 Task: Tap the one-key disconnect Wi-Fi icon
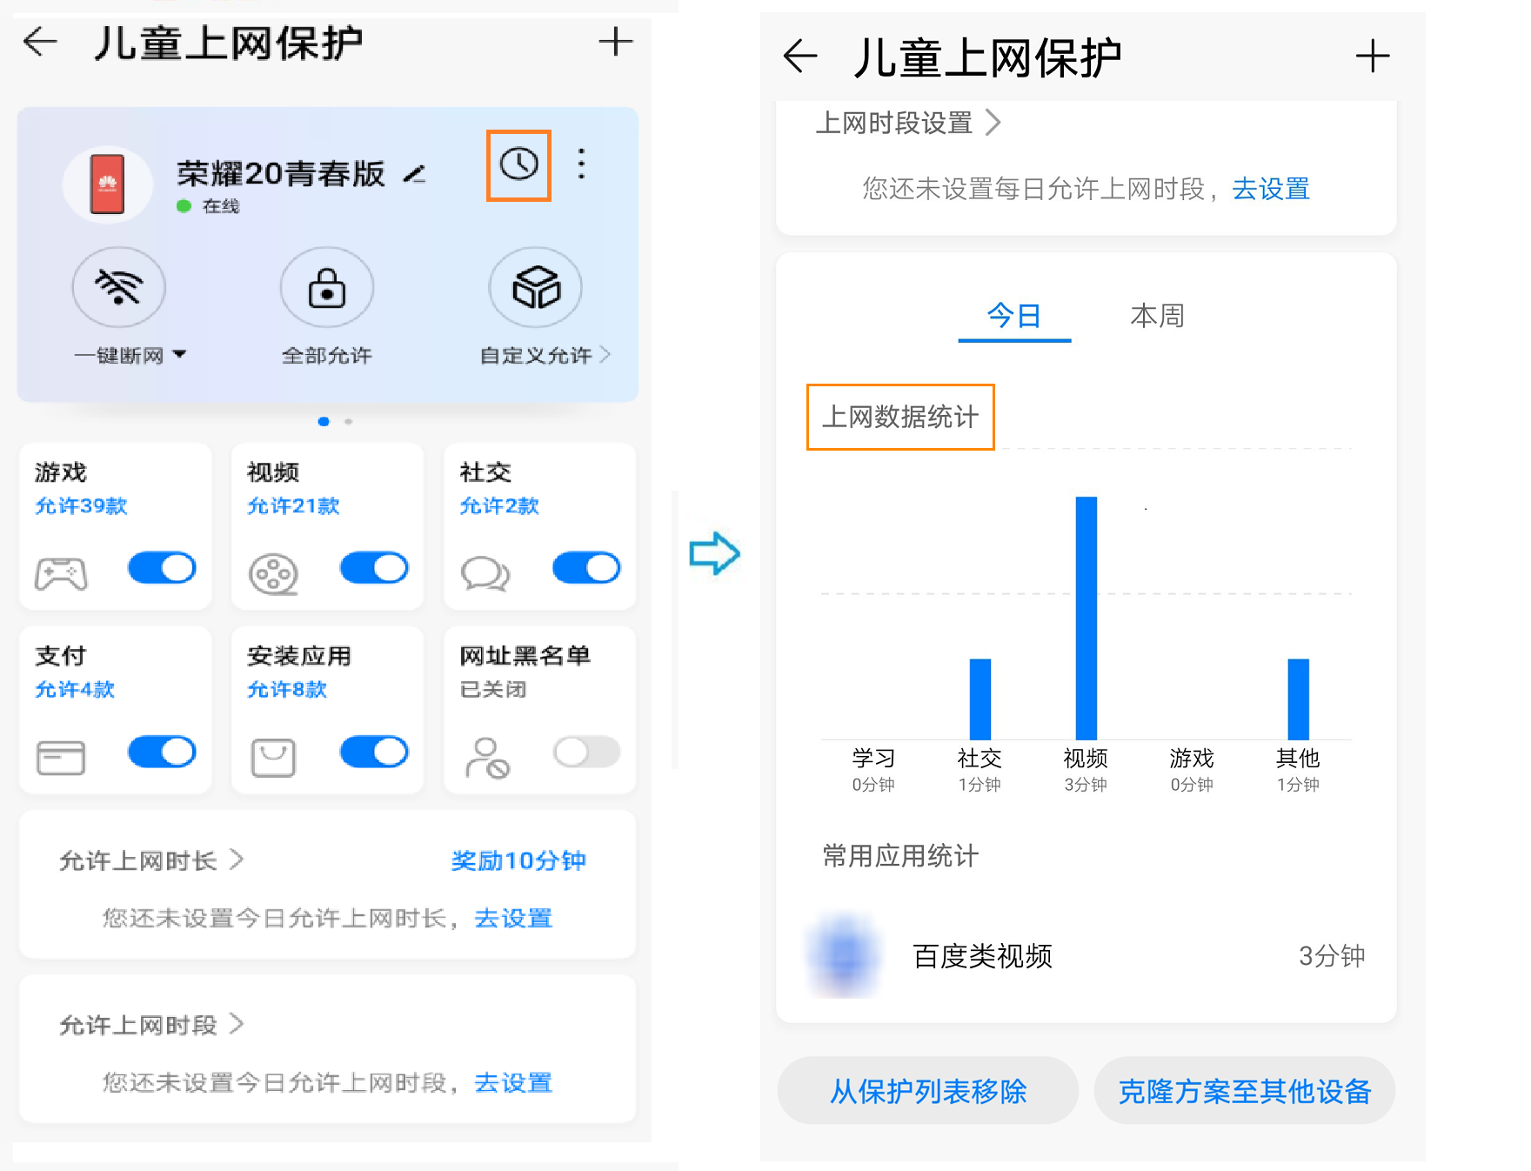[119, 288]
